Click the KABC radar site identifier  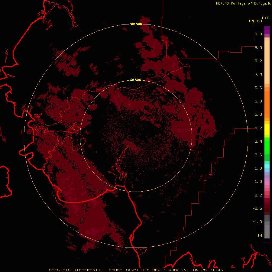175,270
